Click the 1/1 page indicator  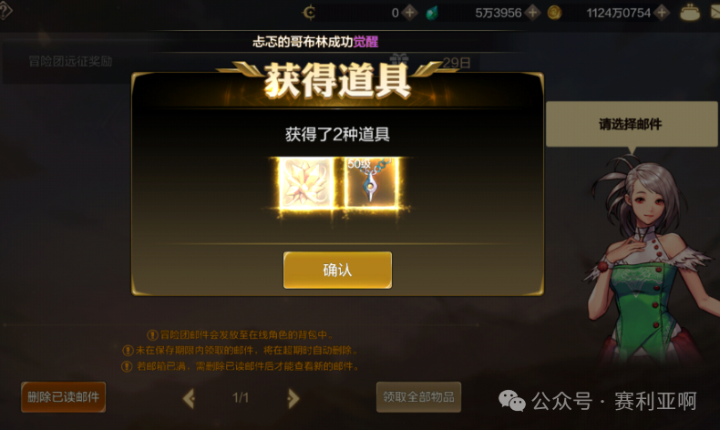coord(241,397)
